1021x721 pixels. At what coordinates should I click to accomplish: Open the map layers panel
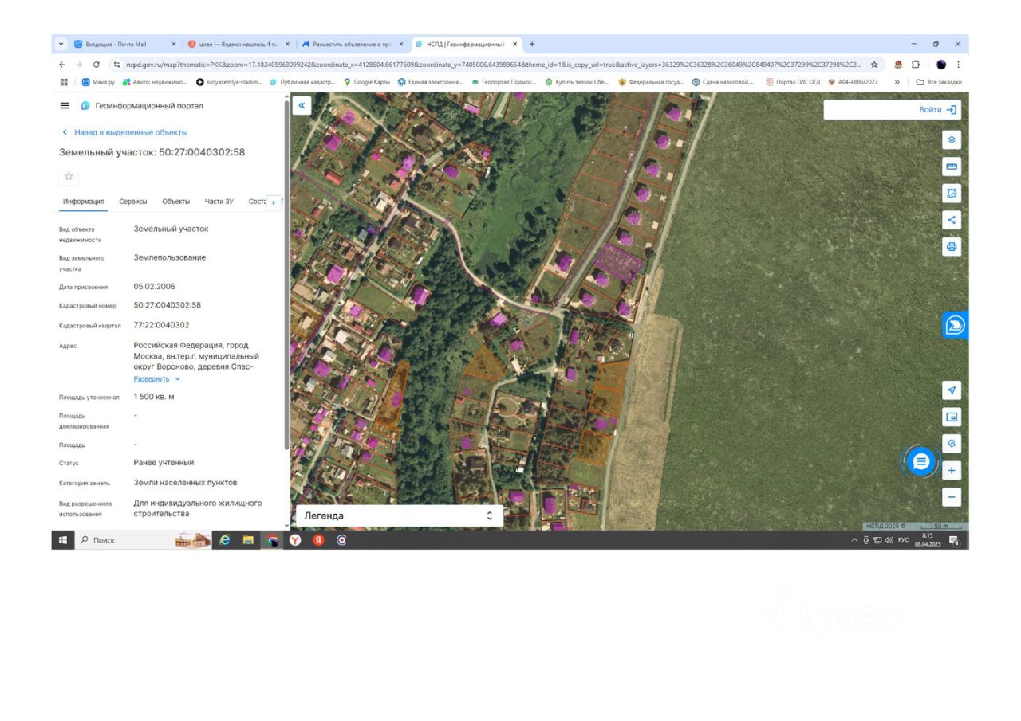(951, 140)
